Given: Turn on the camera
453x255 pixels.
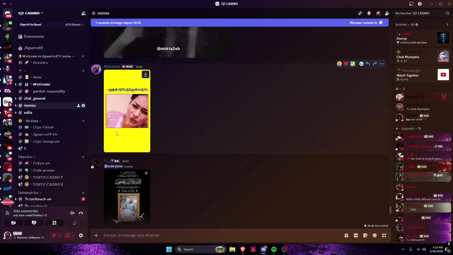Looking at the screenshot, I should pos(13,223).
